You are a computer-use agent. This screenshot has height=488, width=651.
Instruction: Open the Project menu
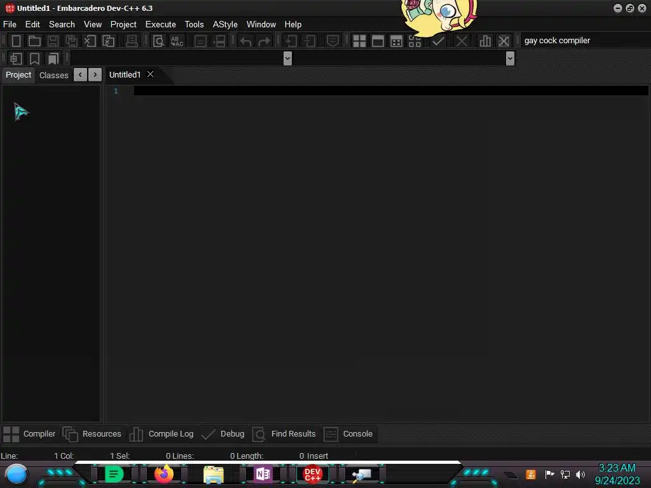point(123,25)
